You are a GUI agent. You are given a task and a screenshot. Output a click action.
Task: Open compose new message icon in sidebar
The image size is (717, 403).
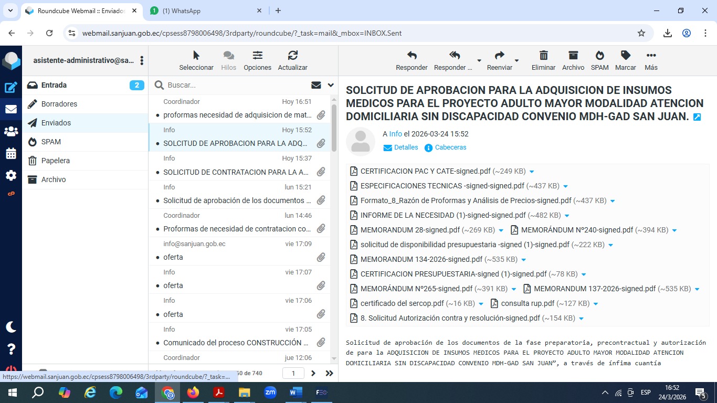pos(11,88)
